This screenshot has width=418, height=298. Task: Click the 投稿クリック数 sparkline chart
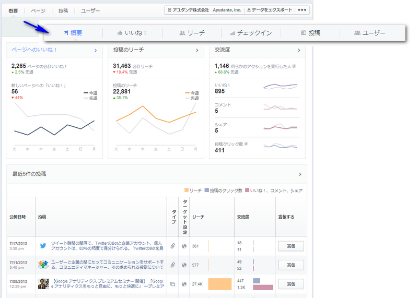[x=280, y=146]
